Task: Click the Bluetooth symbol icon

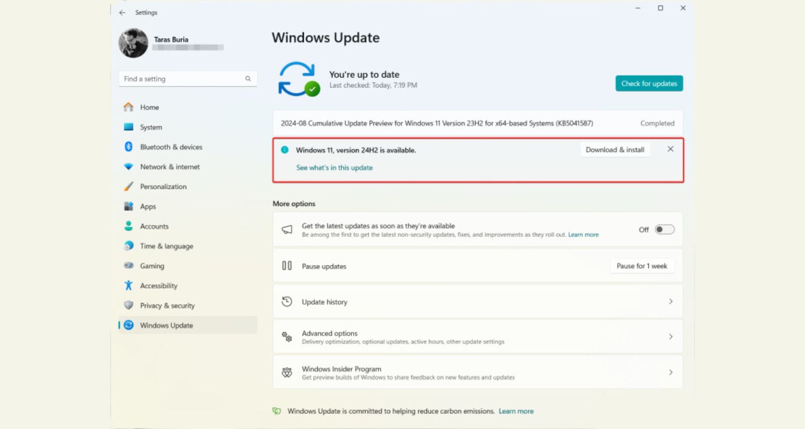Action: [128, 146]
